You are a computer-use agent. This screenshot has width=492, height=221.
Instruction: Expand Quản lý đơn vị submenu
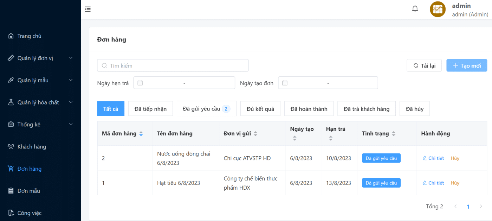tap(40, 58)
